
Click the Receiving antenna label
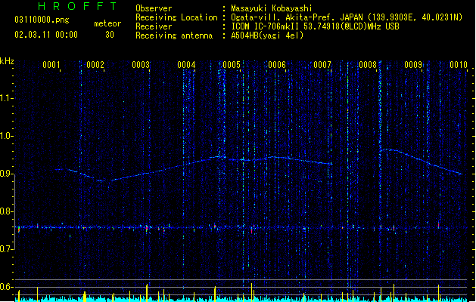point(174,35)
